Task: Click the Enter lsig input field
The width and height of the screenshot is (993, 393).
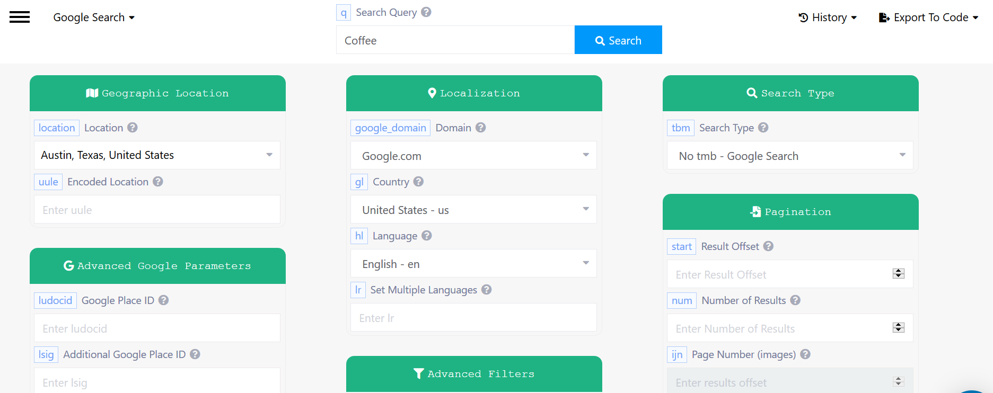Action: click(157, 381)
